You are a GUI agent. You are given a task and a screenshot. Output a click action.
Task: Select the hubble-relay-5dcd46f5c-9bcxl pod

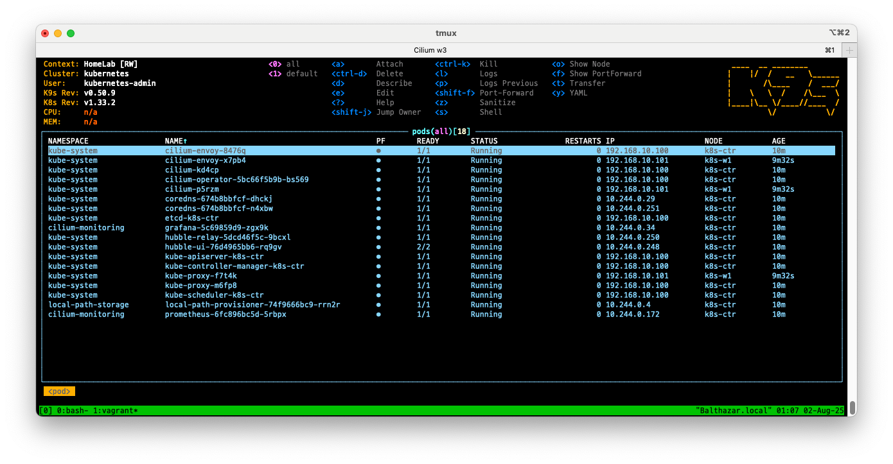coord(228,237)
